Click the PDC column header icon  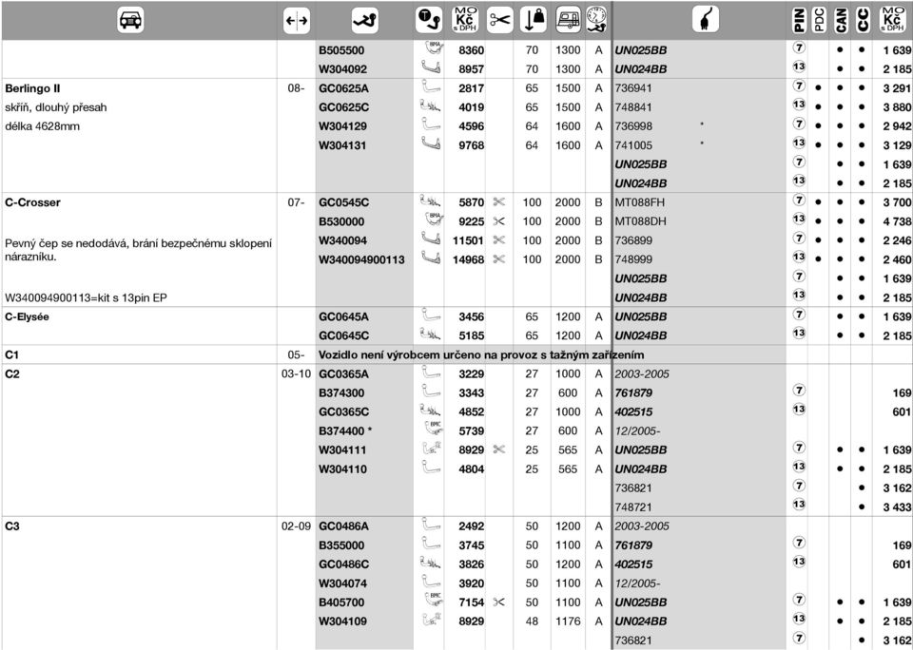[819, 20]
